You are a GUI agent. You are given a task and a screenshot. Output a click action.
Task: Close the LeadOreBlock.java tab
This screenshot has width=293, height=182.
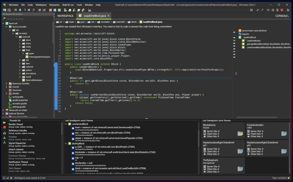click(x=109, y=16)
